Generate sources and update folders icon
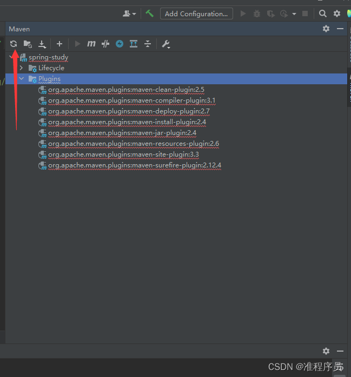 coord(28,44)
